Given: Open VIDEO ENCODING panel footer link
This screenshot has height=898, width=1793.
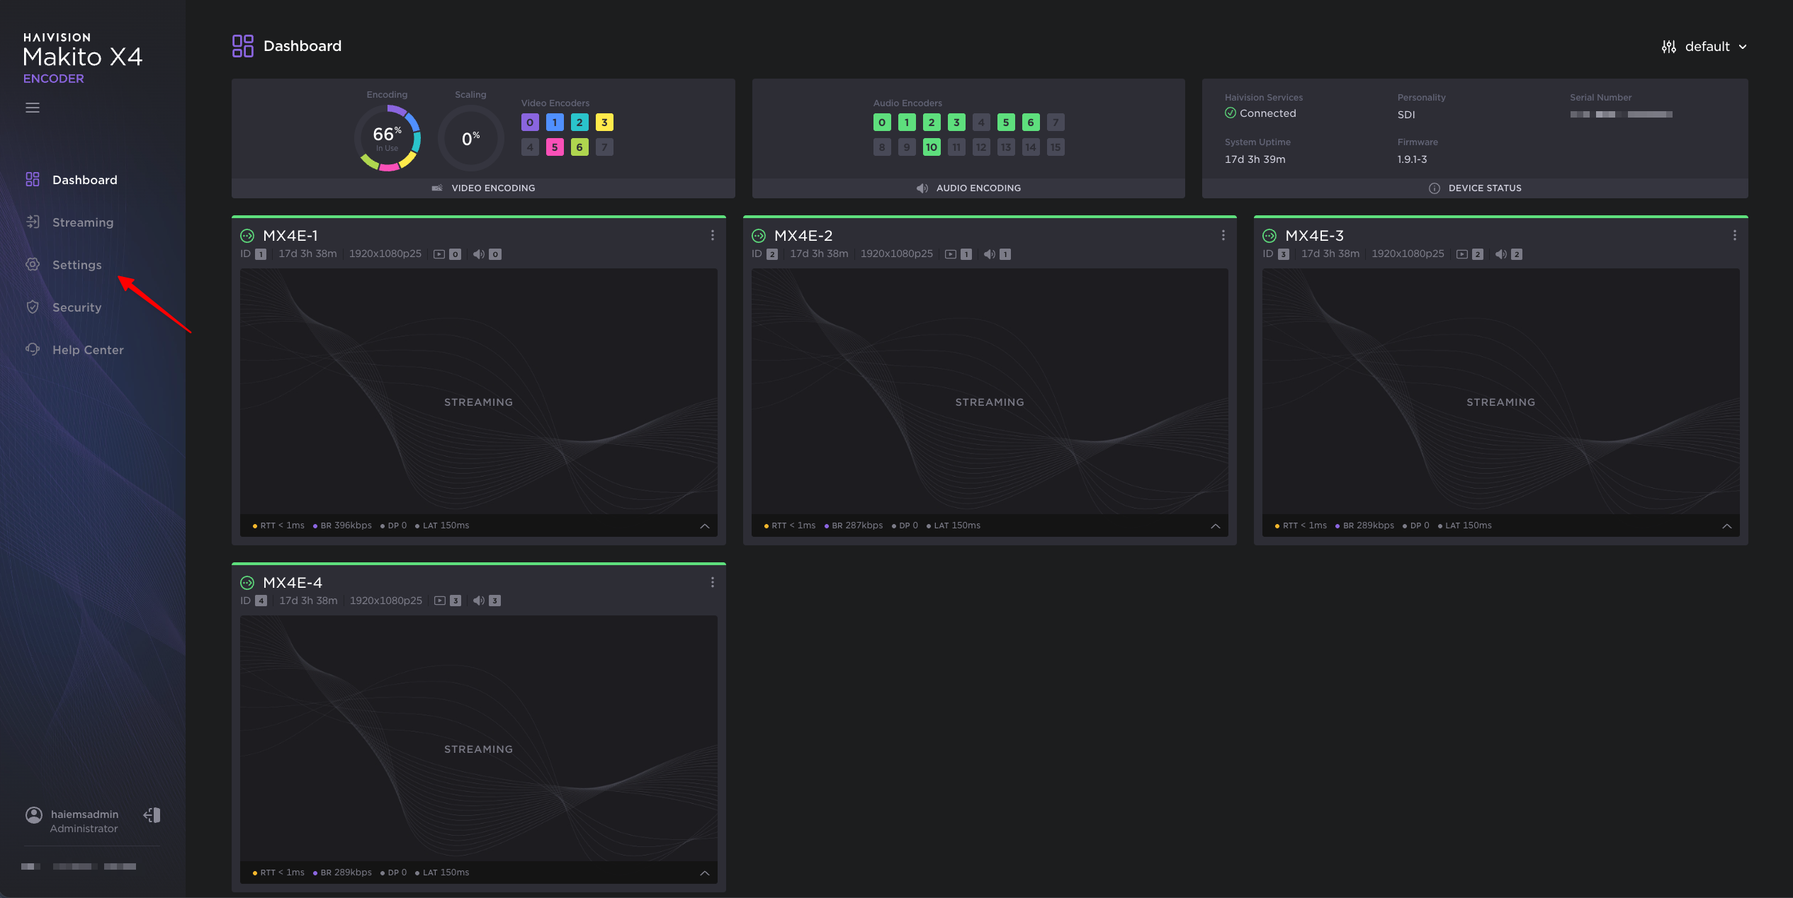Looking at the screenshot, I should pyautogui.click(x=483, y=188).
